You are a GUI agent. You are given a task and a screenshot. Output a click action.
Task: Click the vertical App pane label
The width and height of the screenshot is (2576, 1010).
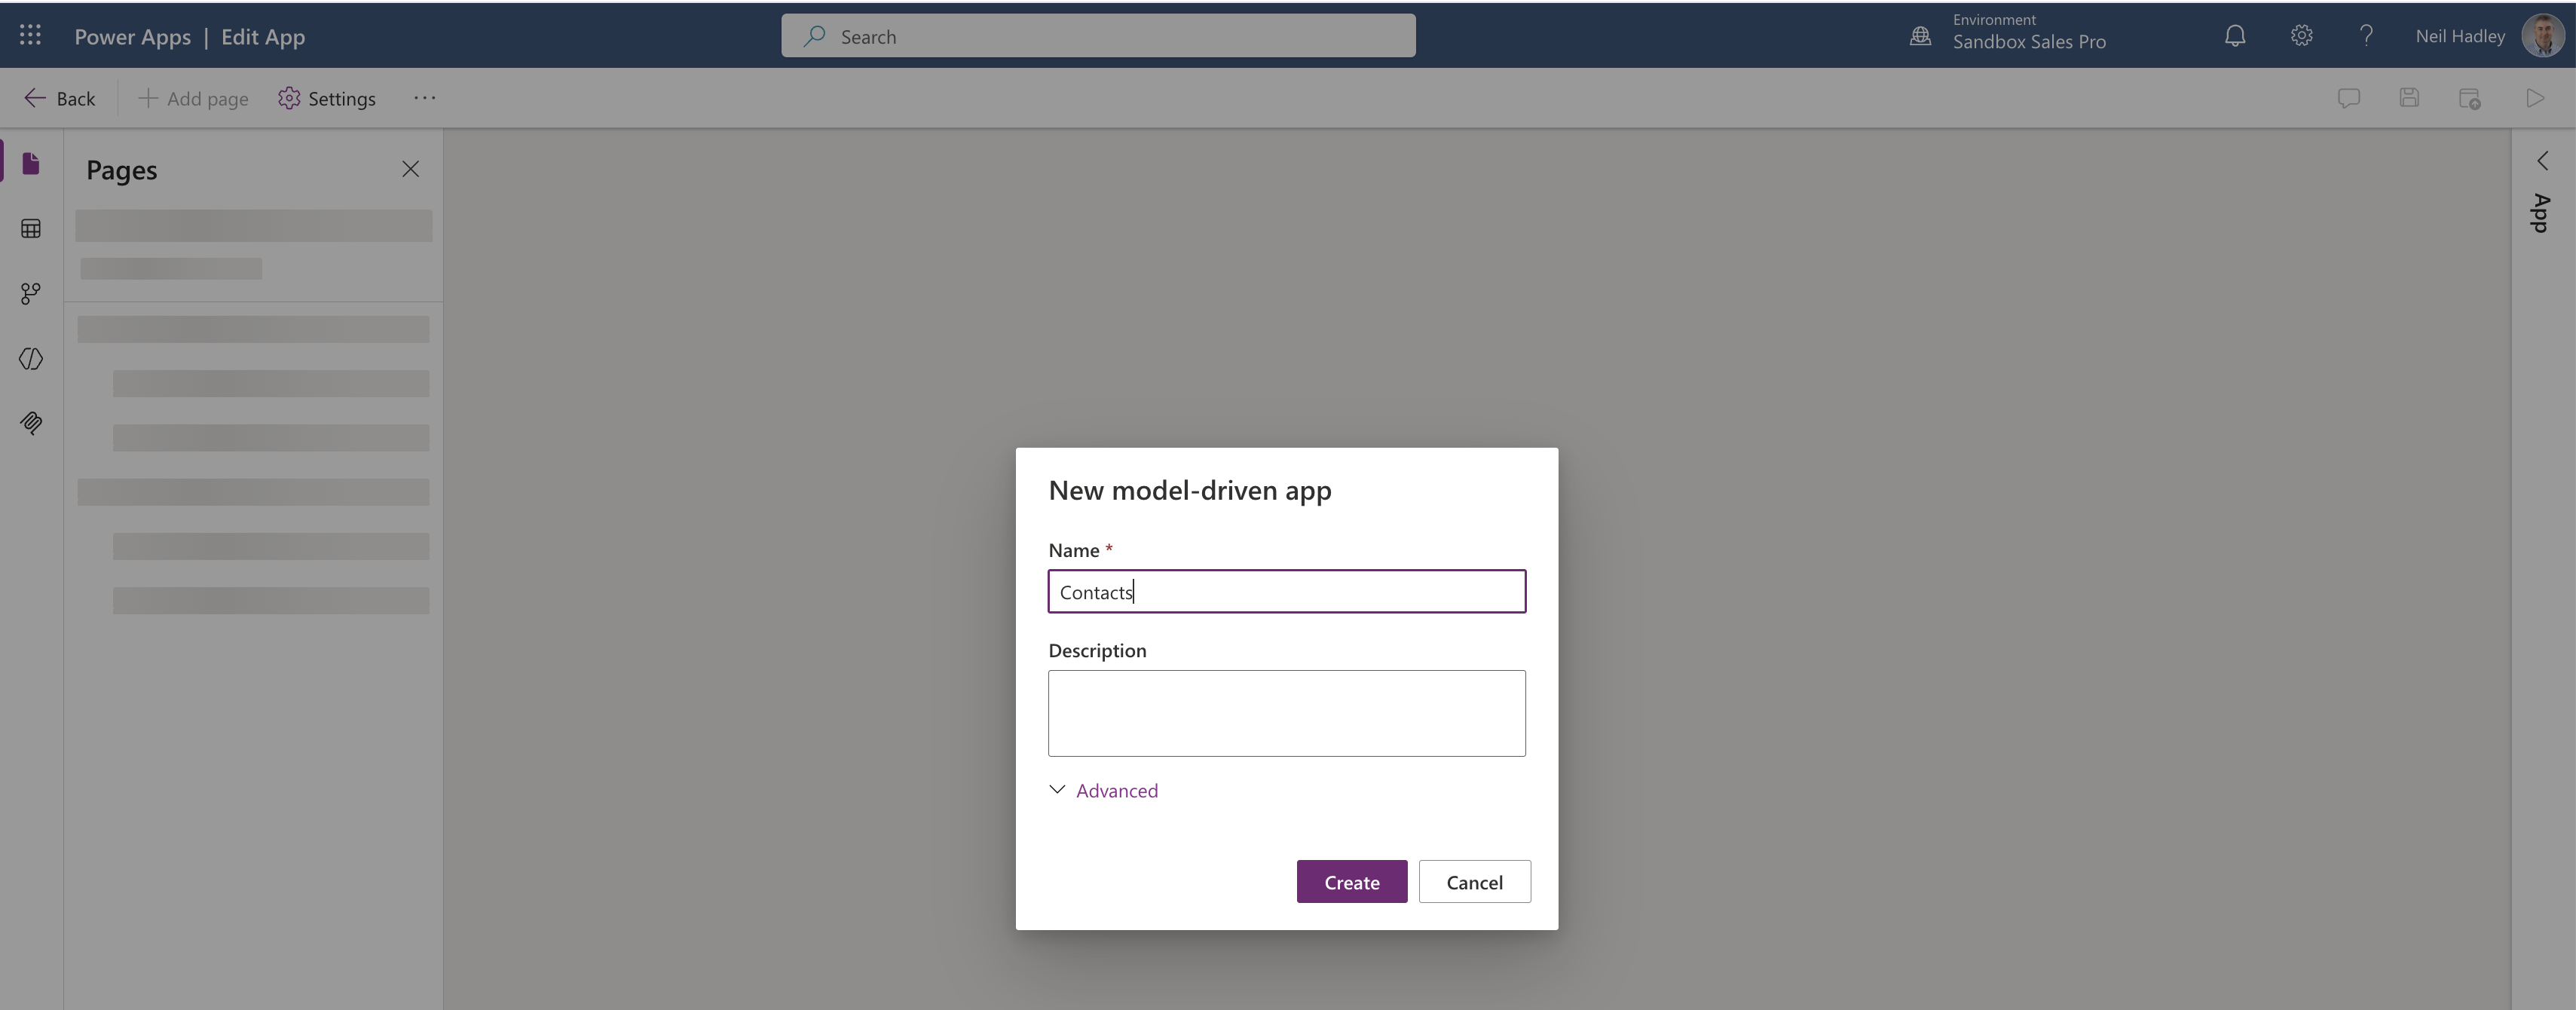[2541, 213]
